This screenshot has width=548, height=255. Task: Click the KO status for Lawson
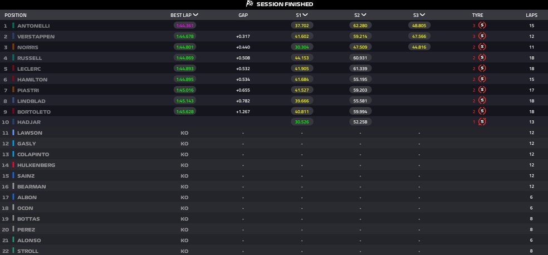pyautogui.click(x=184, y=133)
